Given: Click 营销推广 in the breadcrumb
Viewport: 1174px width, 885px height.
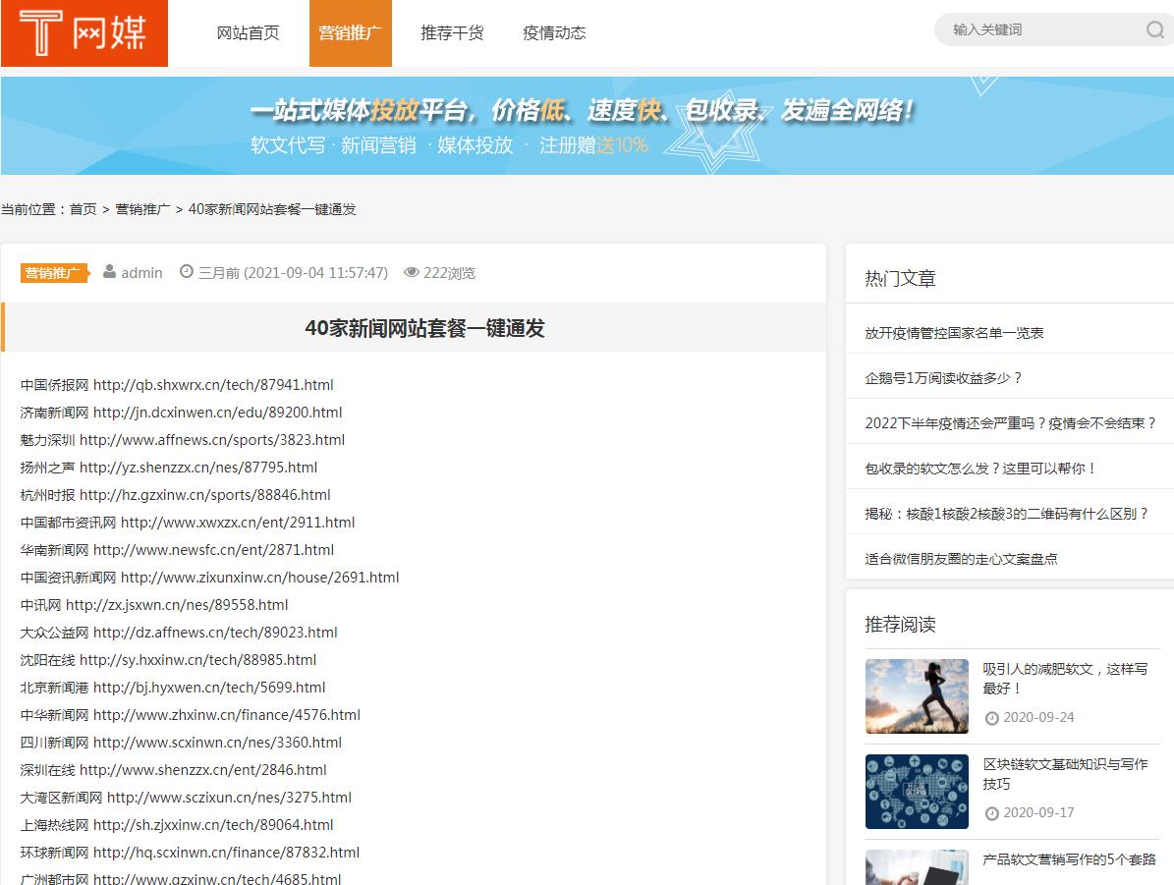Looking at the screenshot, I should tap(142, 209).
